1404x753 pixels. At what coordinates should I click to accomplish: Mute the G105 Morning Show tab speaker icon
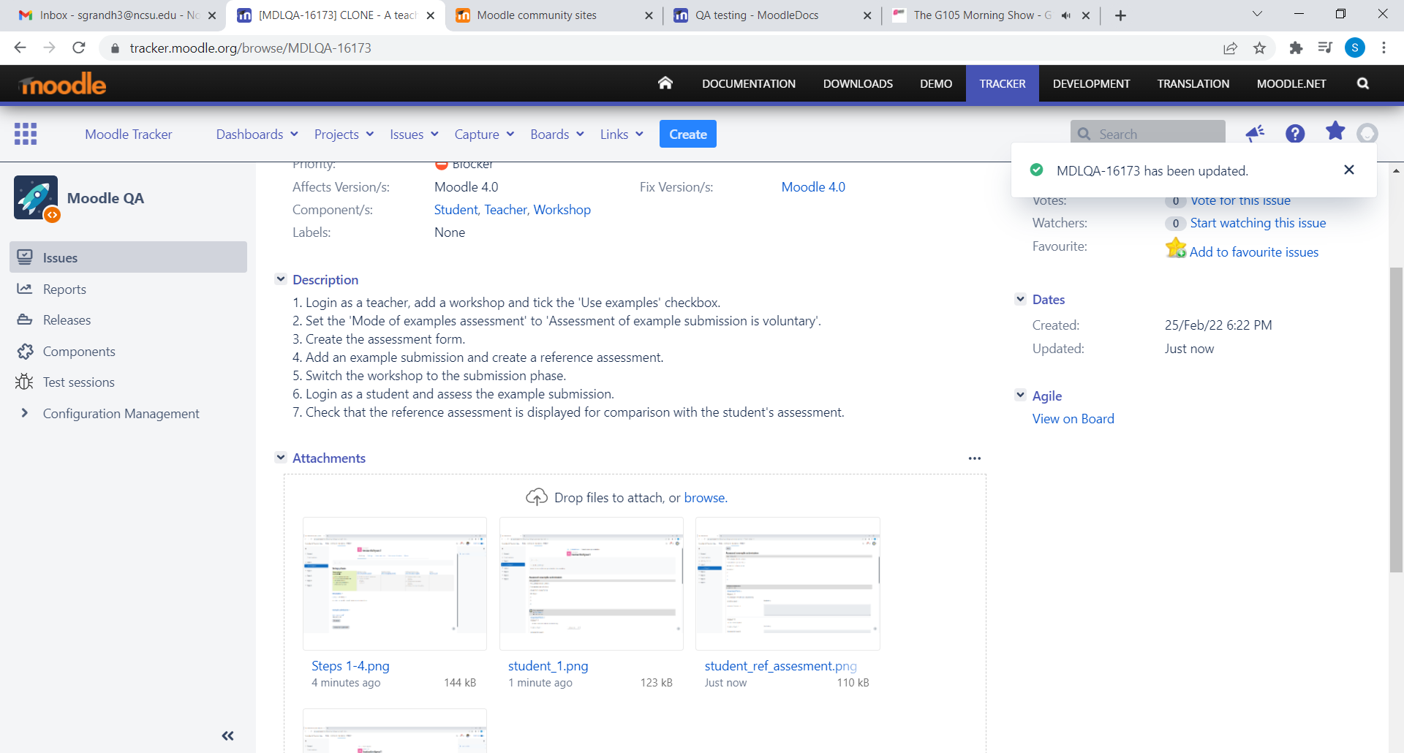click(1066, 15)
